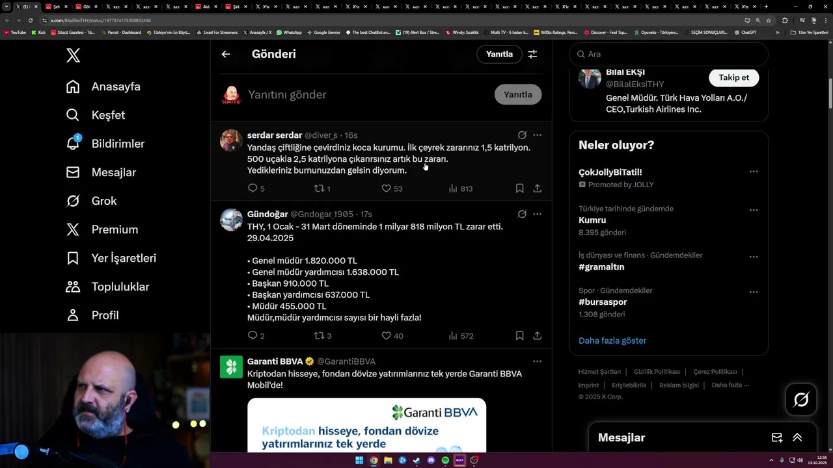Image resolution: width=833 pixels, height=468 pixels.
Task: Open Mesajlar in the left sidebar
Action: (x=101, y=172)
